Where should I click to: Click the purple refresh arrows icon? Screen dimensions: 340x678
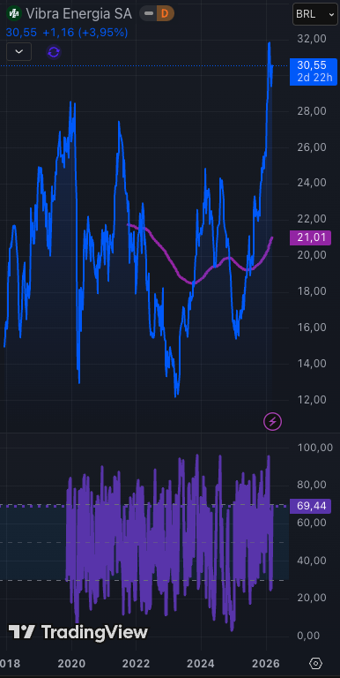pyautogui.click(x=54, y=52)
